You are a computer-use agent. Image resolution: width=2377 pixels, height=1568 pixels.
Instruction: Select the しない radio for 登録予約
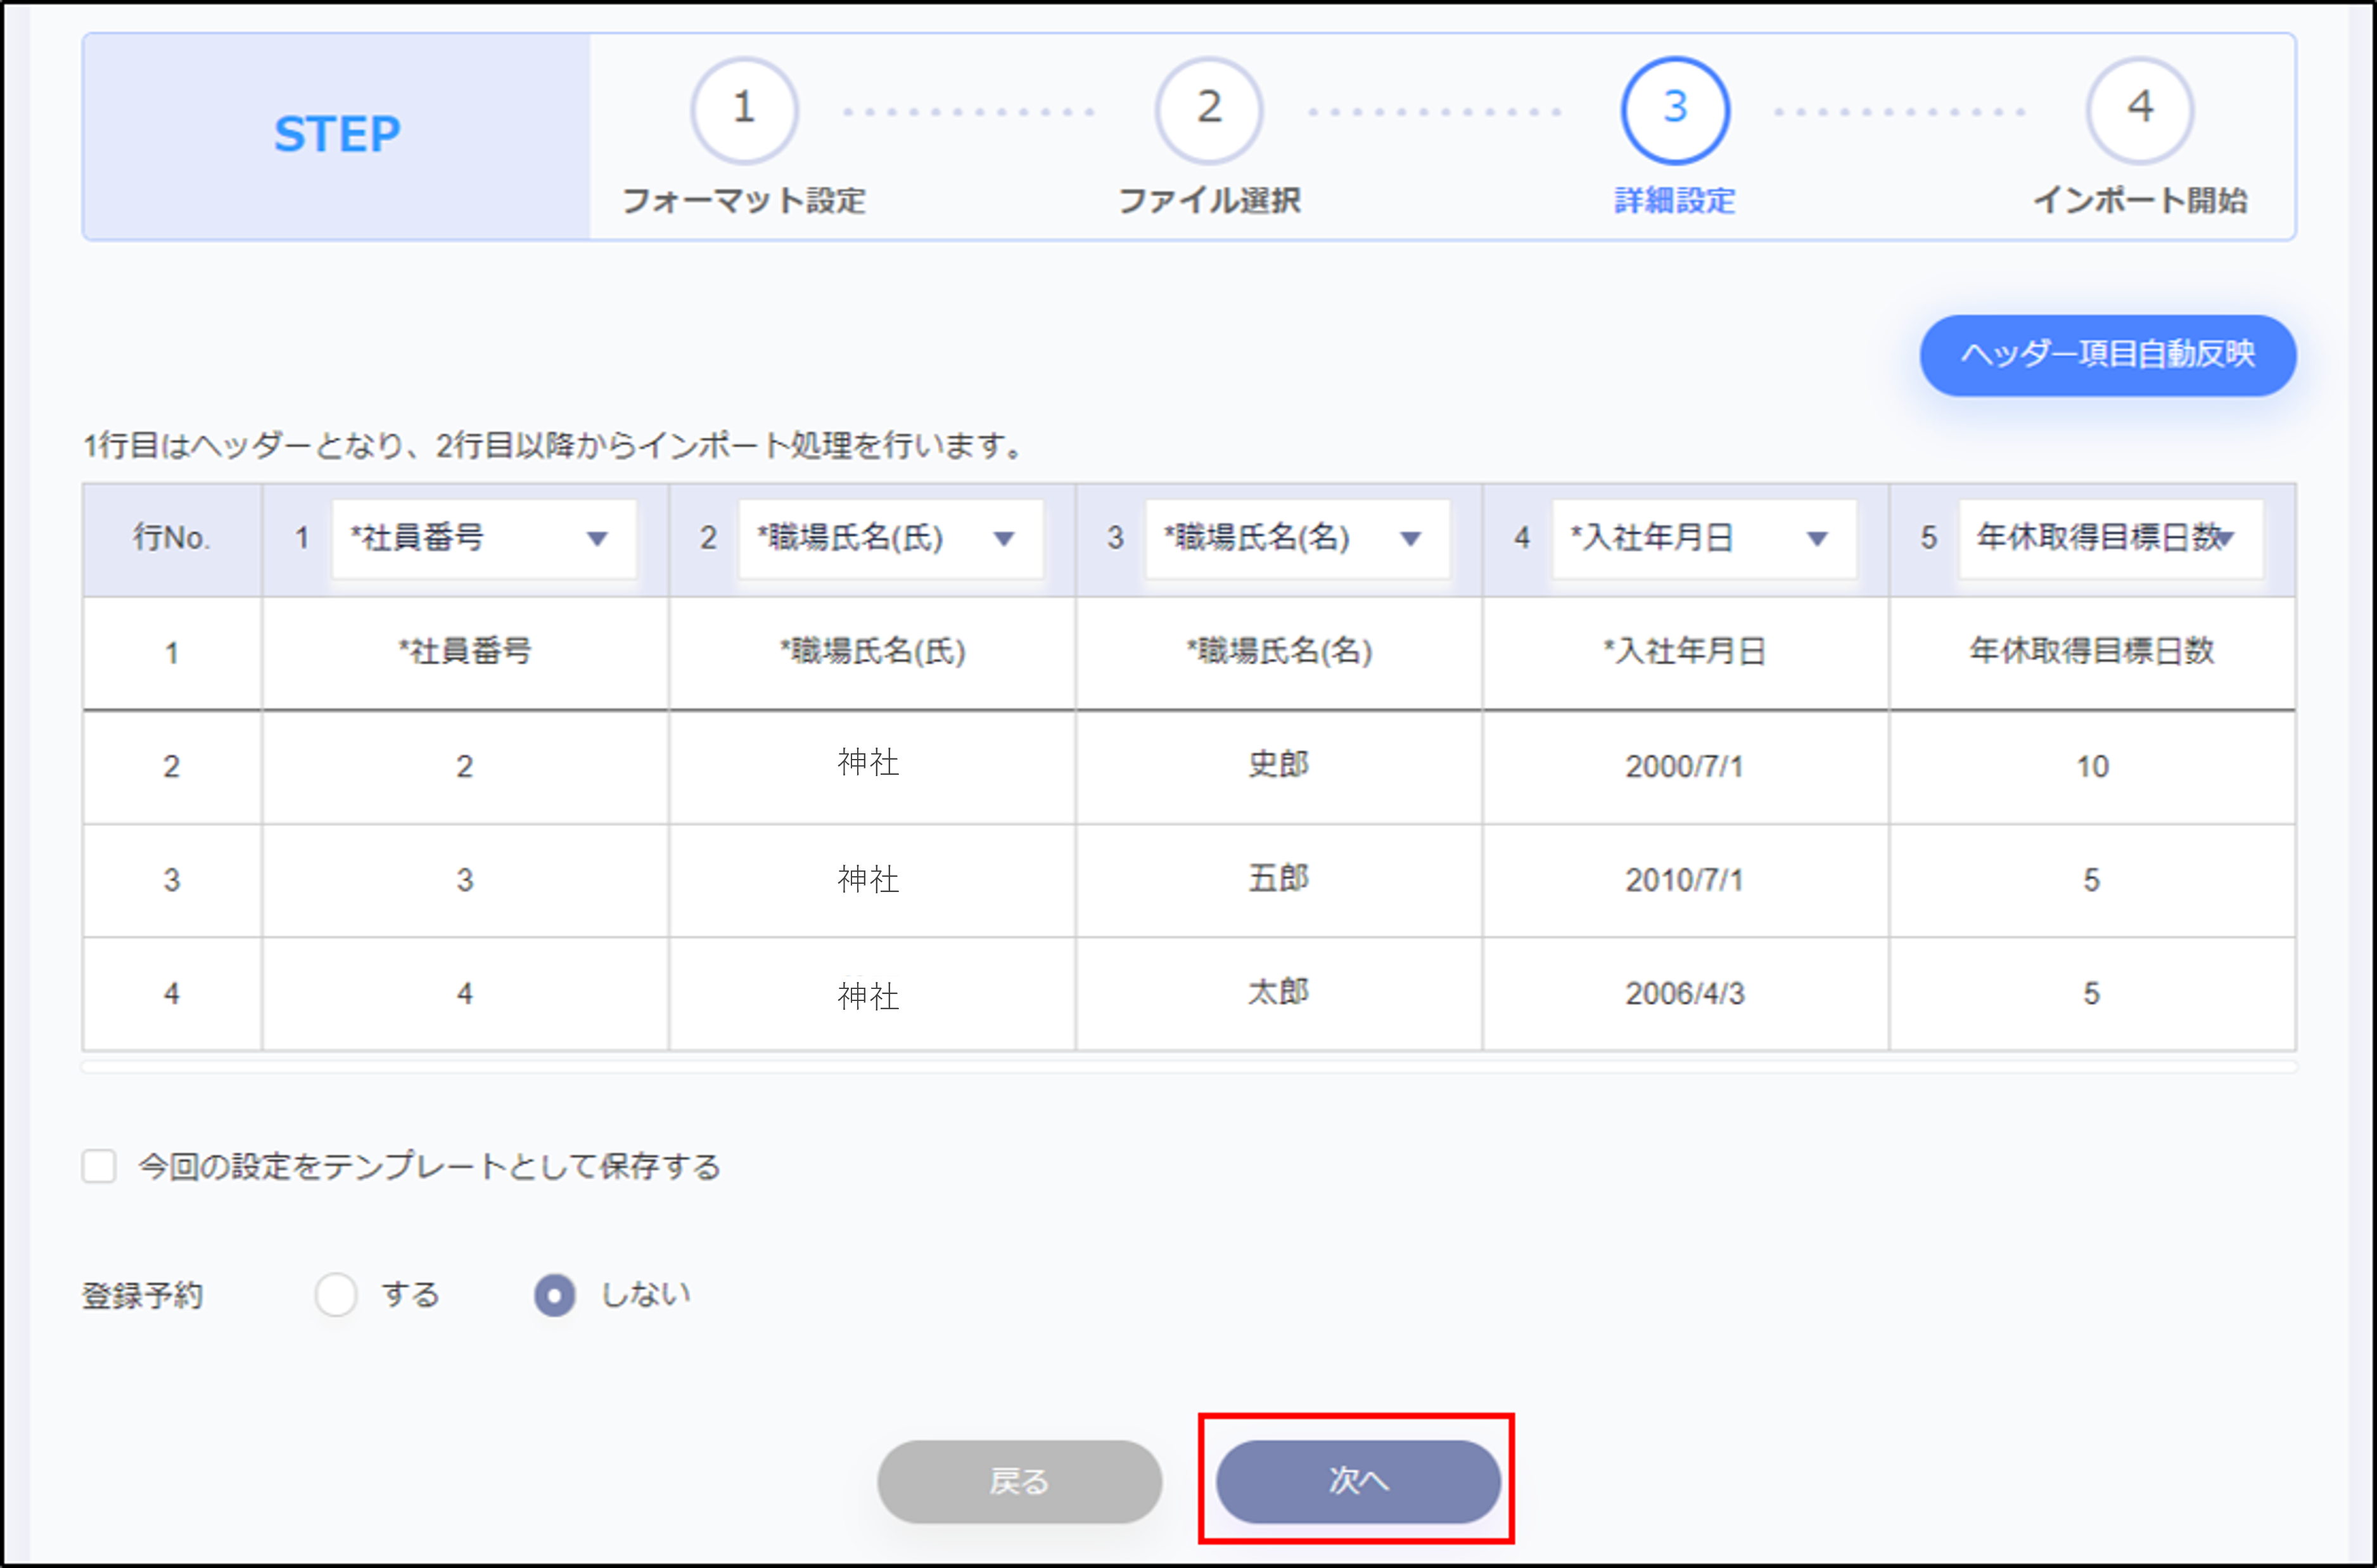pos(555,1295)
